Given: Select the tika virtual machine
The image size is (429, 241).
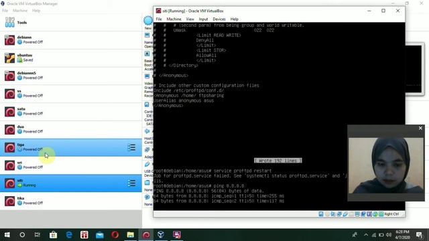Looking at the screenshot, I should coord(71,201).
